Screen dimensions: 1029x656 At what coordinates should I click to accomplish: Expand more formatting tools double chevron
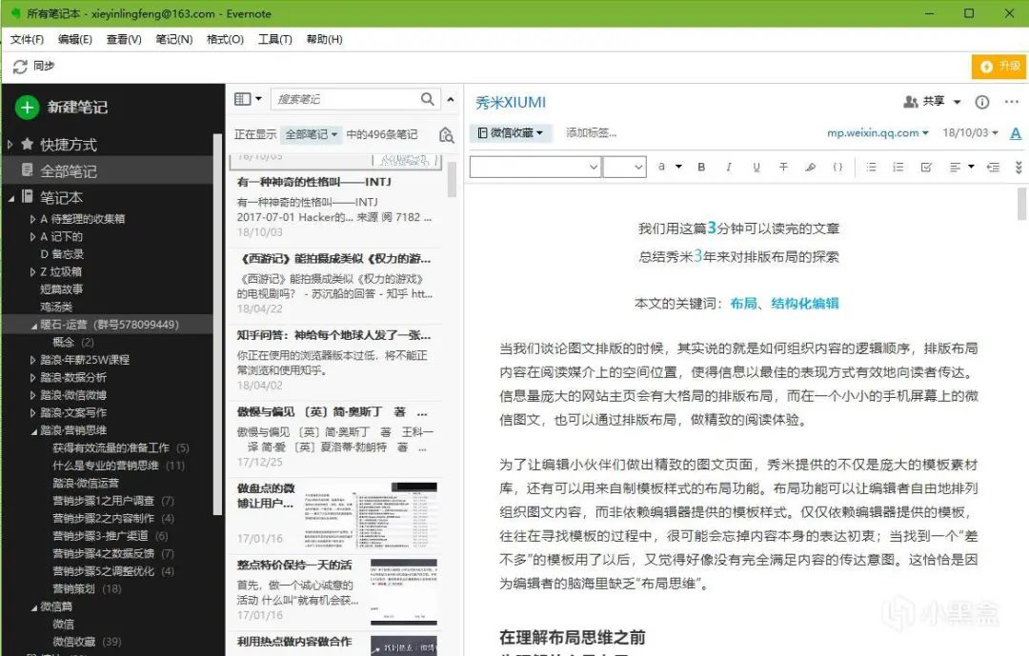tap(1019, 167)
